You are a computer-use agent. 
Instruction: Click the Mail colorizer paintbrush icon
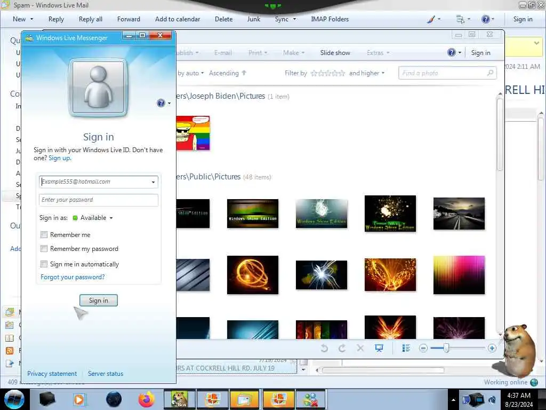click(x=431, y=19)
